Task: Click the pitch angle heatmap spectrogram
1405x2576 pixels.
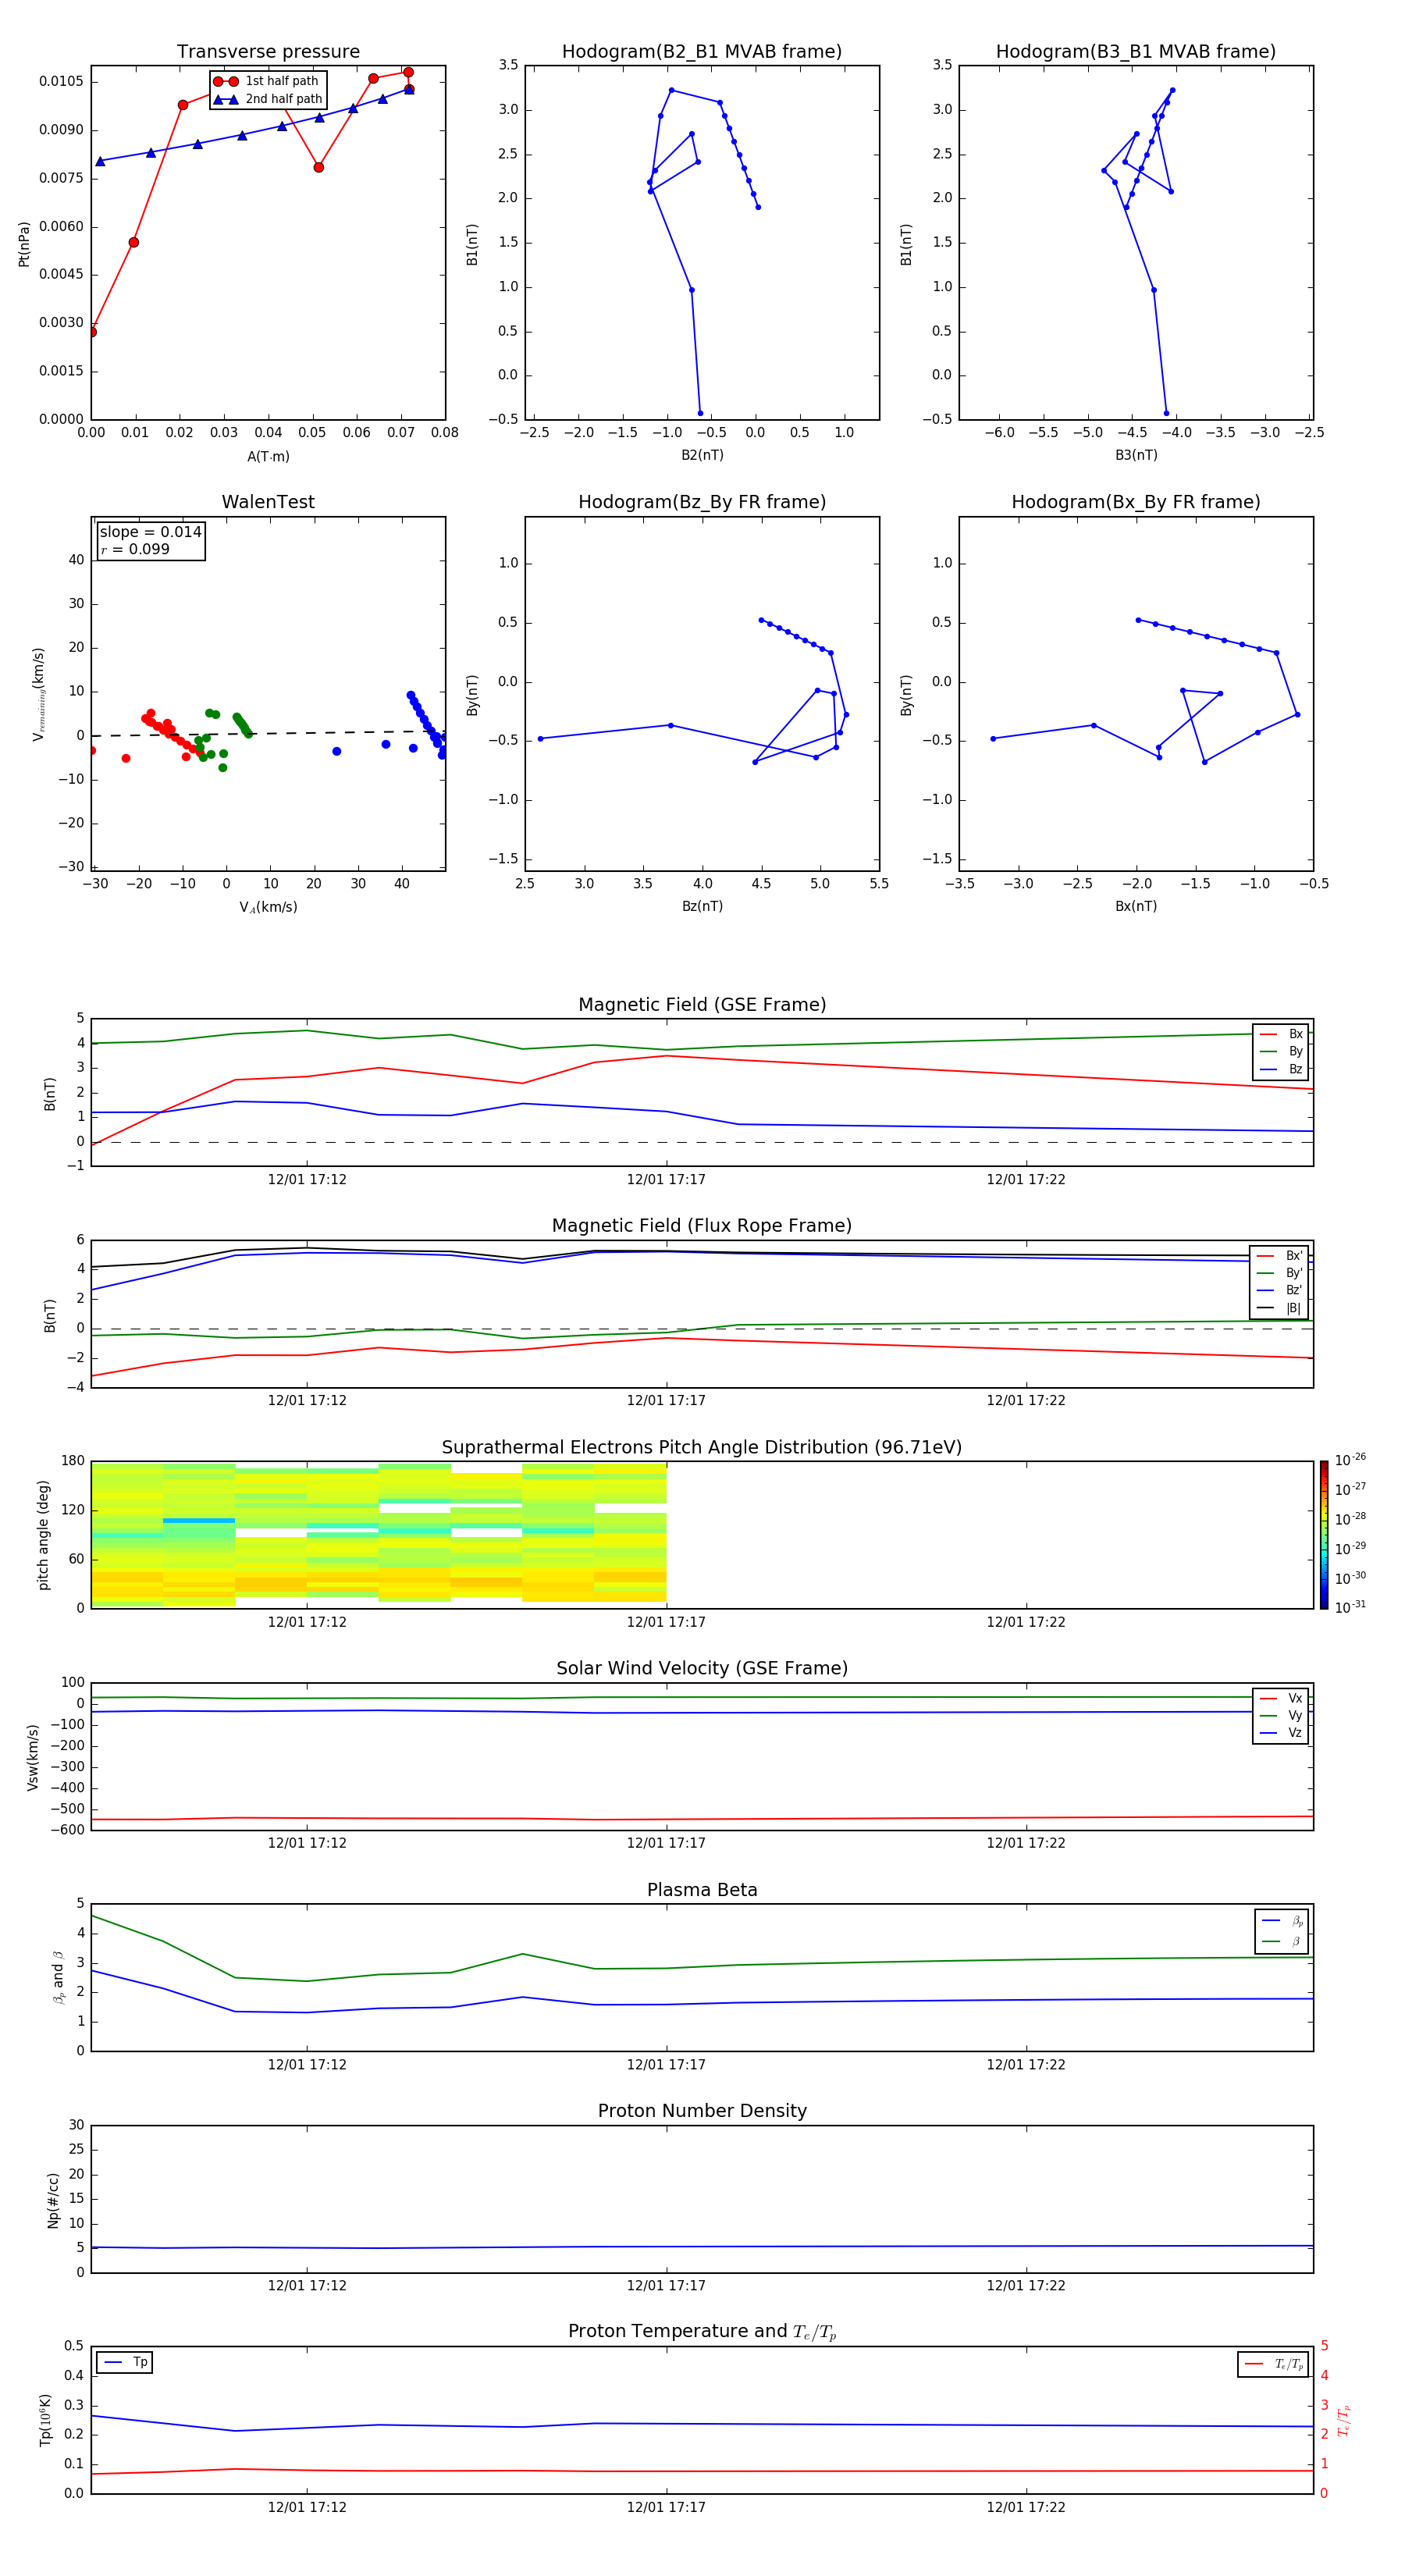Action: 379,1535
